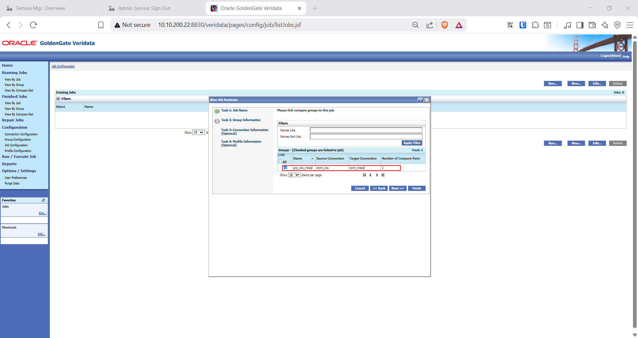This screenshot has height=338, width=638.
Task: Switch to Admin Service Sign Out tab
Action: 144,8
